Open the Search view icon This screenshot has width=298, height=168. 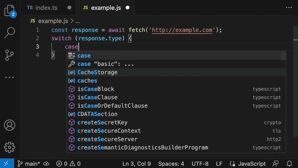(x=10, y=33)
